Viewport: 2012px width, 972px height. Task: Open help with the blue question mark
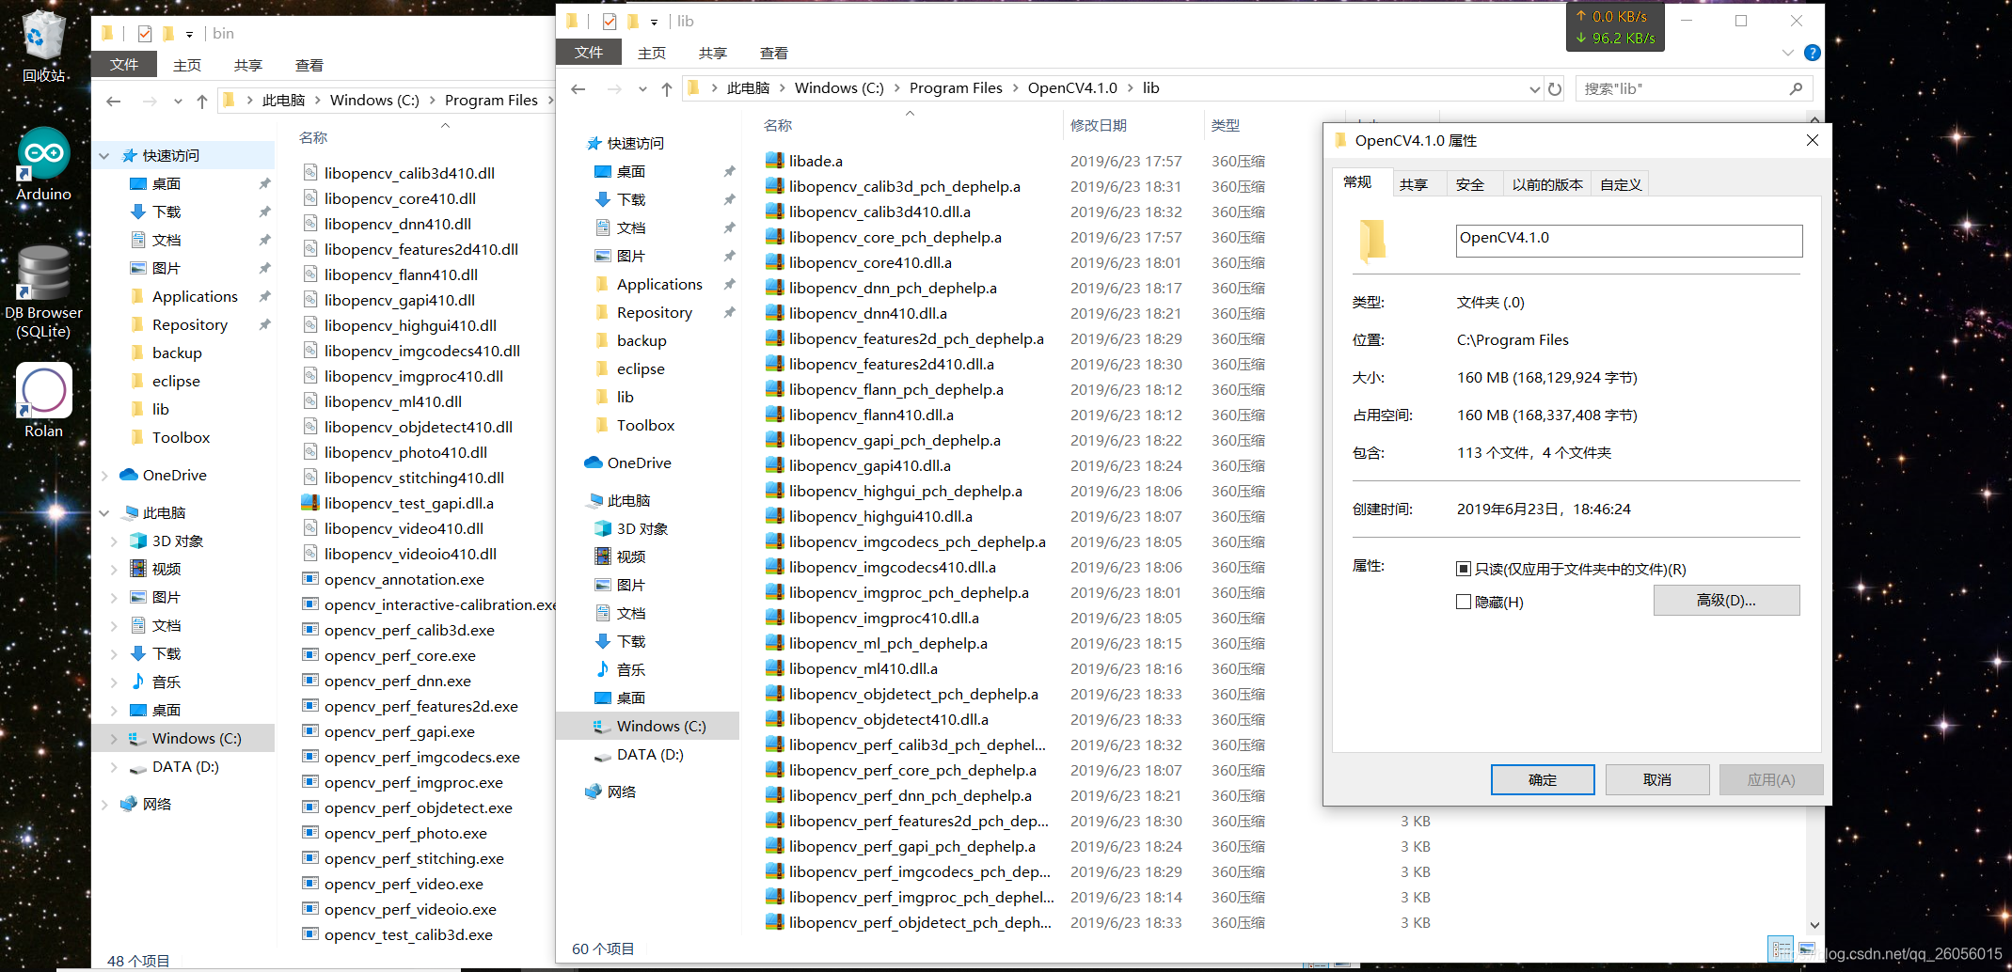[x=1812, y=54]
